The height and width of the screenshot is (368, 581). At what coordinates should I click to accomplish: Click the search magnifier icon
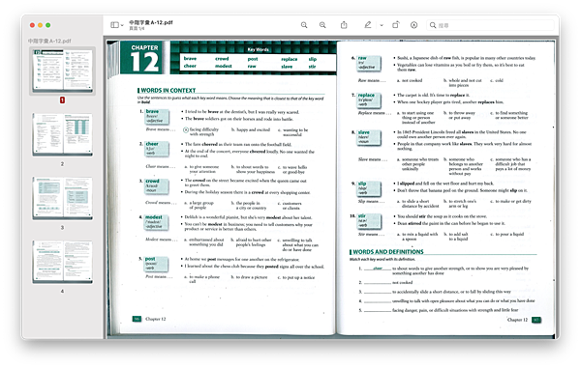click(433, 25)
